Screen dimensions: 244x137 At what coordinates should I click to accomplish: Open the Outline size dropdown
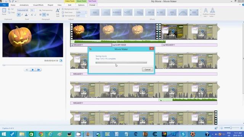[x=205, y=13]
